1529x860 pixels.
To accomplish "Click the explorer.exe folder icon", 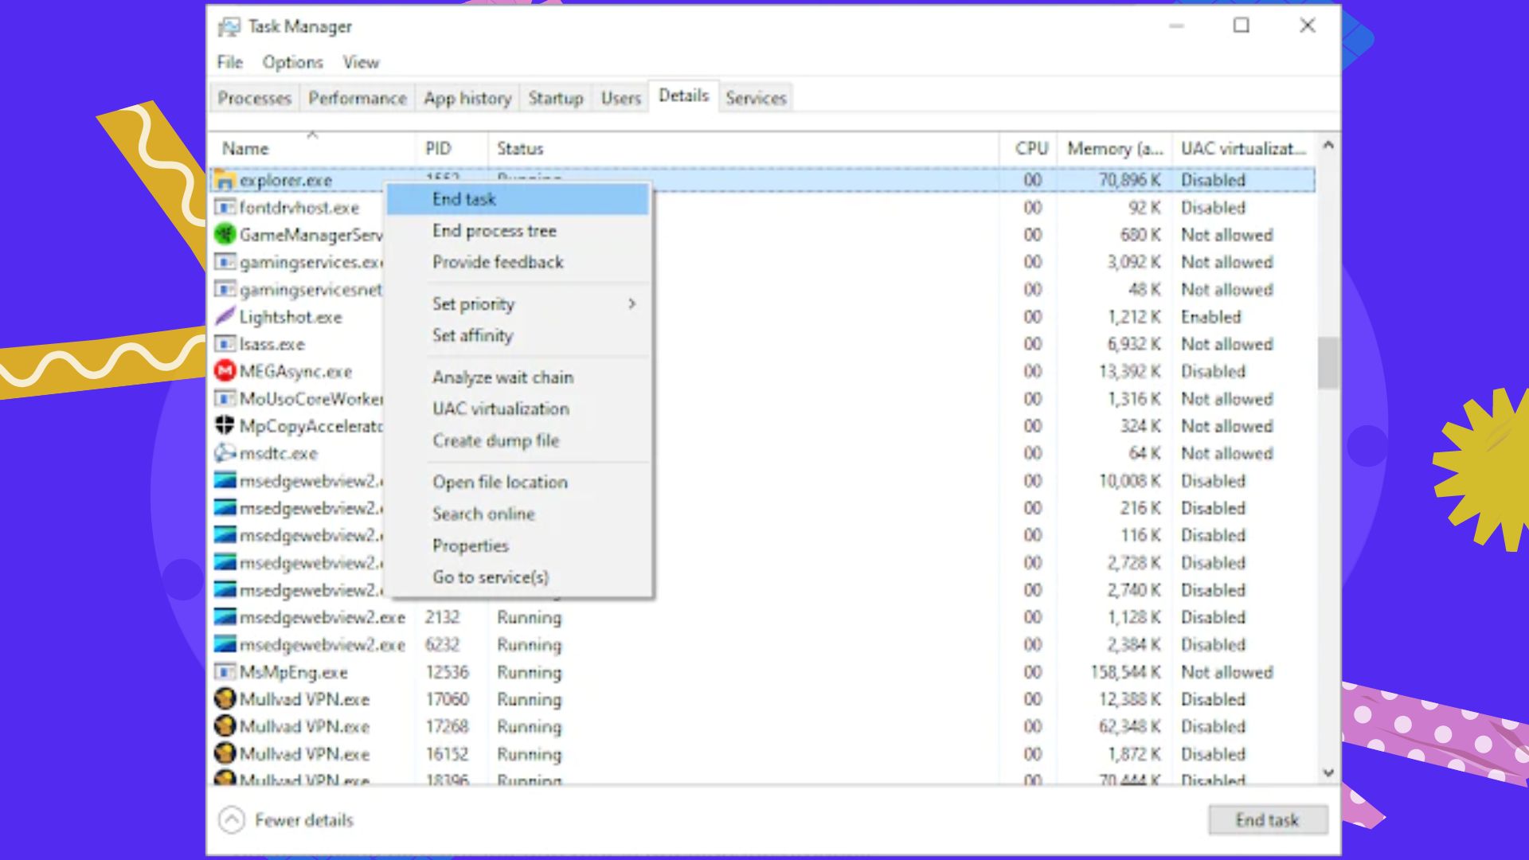I will [x=225, y=181].
